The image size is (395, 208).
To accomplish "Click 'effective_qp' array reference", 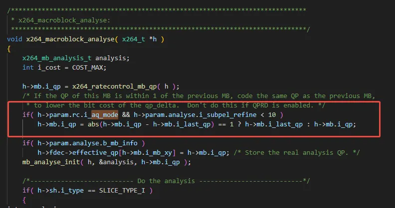I will [x=95, y=153].
